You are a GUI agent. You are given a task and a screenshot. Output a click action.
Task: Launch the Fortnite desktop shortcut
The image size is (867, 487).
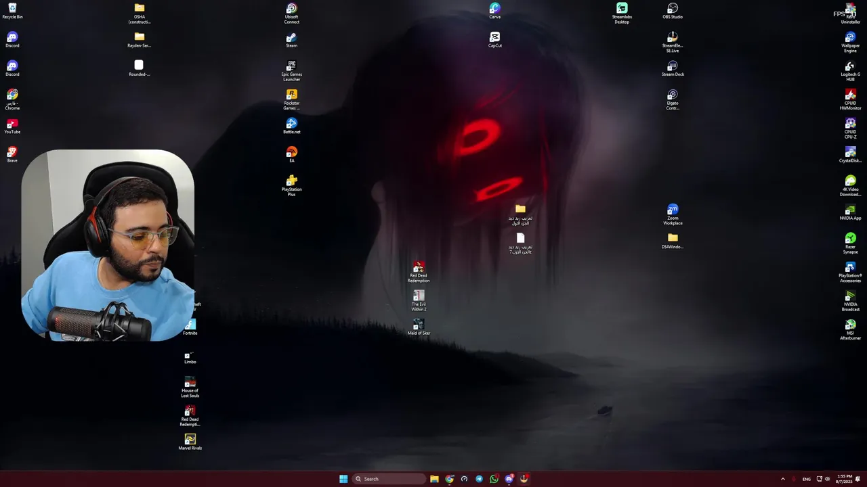click(190, 327)
